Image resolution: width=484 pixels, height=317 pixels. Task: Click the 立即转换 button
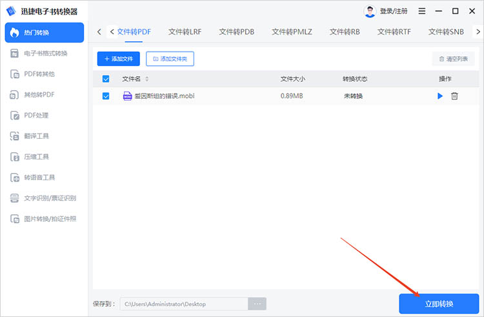click(439, 303)
